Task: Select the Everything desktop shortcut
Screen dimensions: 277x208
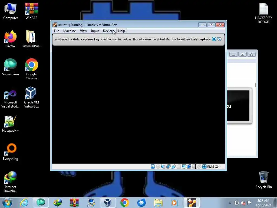Action: pos(11,152)
